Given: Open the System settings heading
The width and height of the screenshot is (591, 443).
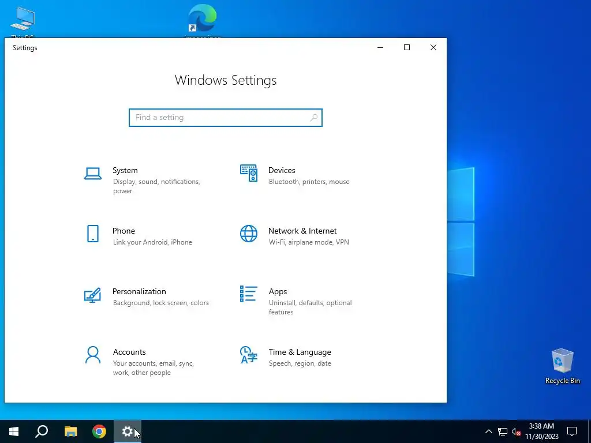Looking at the screenshot, I should [125, 170].
